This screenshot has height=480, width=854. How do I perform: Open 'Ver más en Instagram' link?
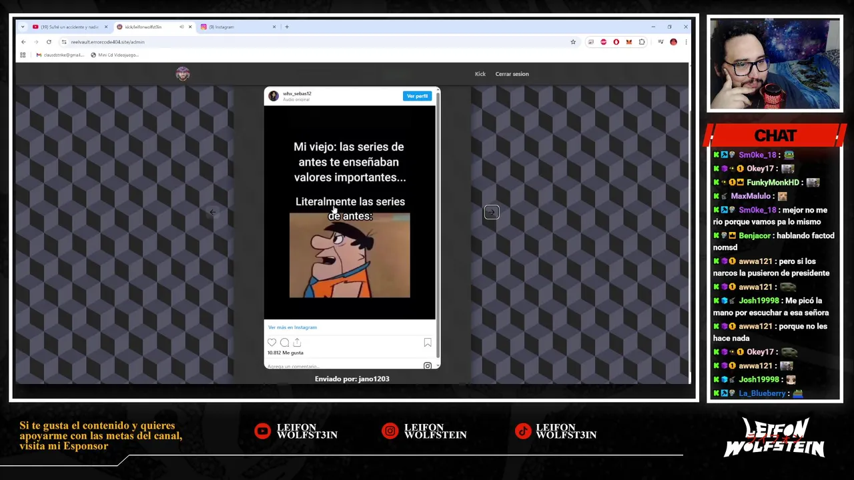tap(292, 327)
